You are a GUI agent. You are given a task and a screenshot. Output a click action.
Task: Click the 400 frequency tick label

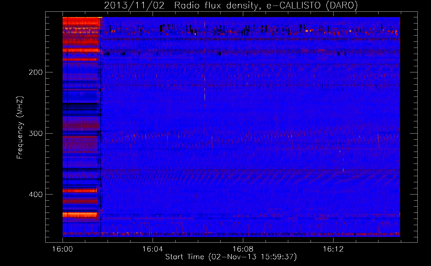[36, 194]
